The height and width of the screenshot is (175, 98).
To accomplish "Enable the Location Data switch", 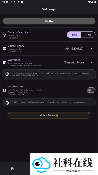I will [91, 90].
